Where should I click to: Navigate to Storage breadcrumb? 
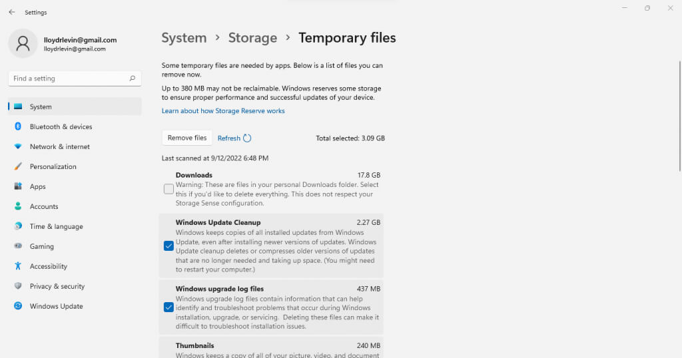pyautogui.click(x=252, y=38)
